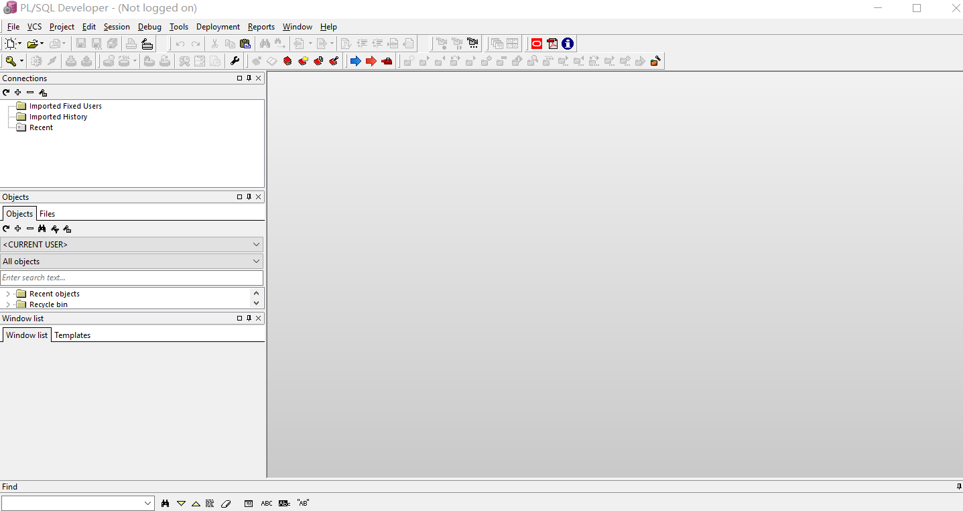The image size is (963, 511).
Task: Toggle the pin on Connections panel
Action: tap(249, 78)
